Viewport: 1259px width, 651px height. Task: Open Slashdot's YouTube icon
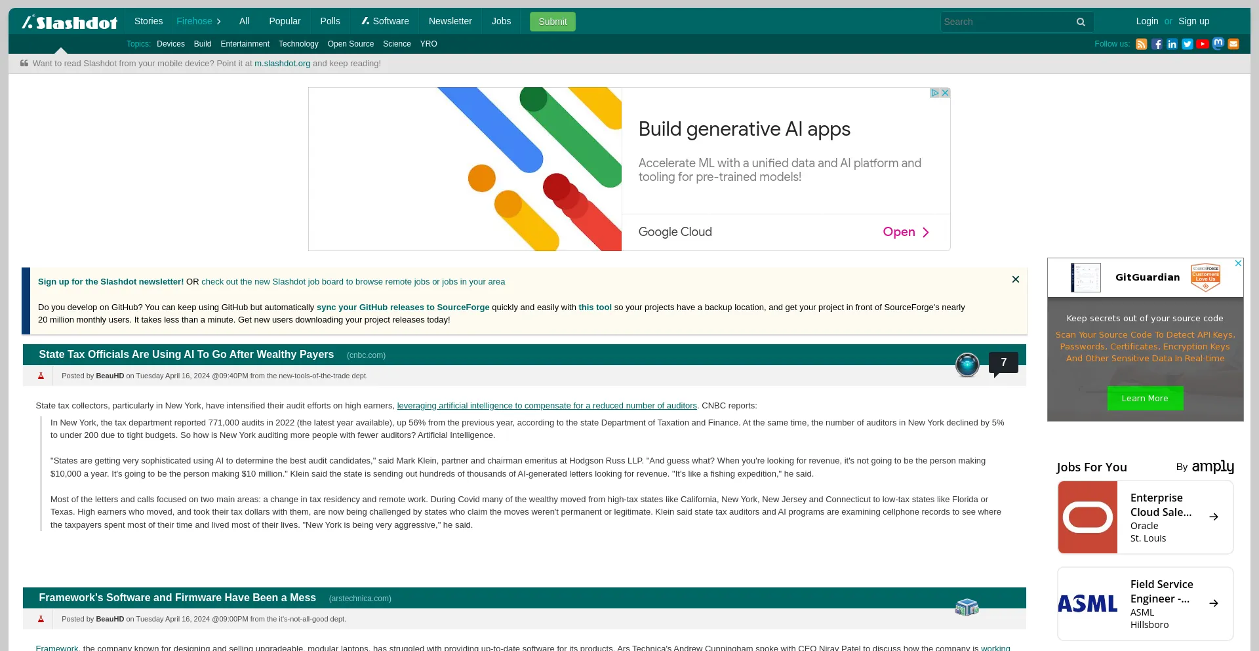[1203, 44]
